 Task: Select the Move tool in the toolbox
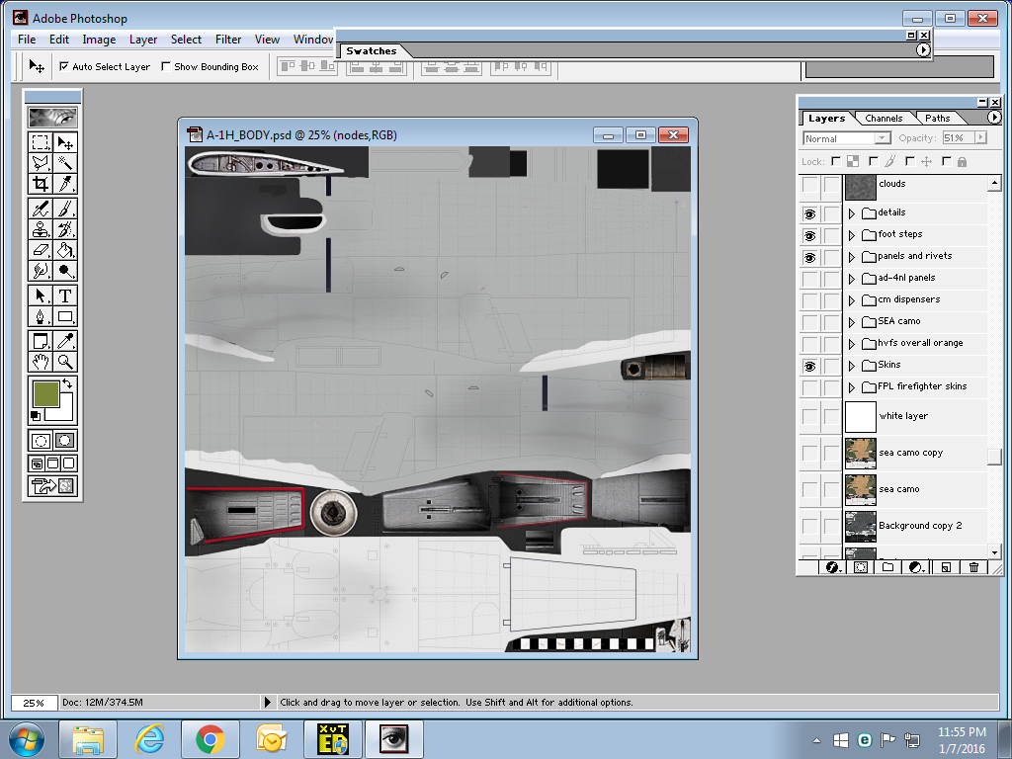(x=64, y=142)
